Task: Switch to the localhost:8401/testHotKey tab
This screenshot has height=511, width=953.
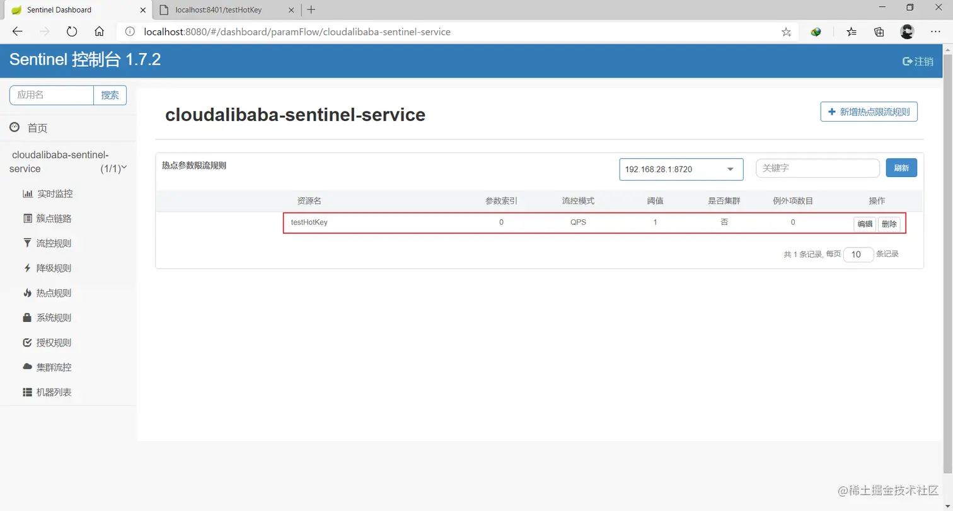Action: 227,9
